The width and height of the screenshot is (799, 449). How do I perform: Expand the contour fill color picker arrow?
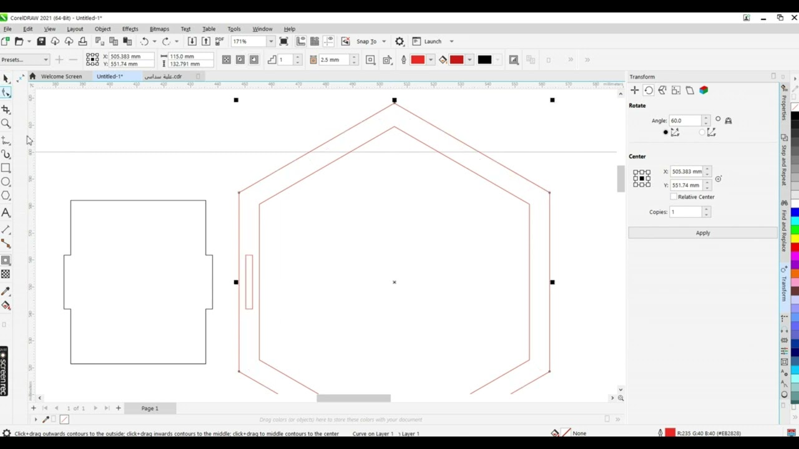pyautogui.click(x=469, y=60)
